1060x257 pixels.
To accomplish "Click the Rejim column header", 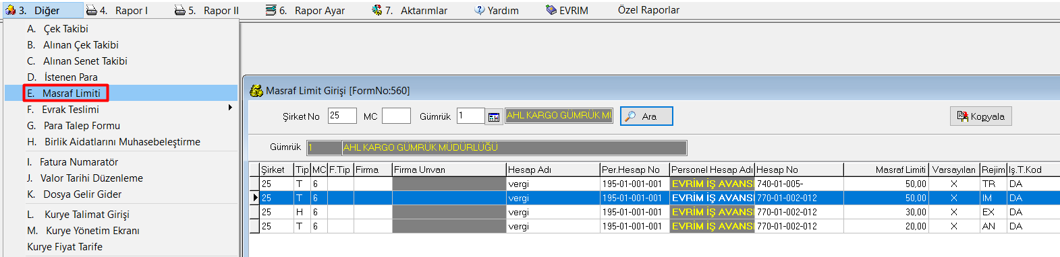I will 993,170.
